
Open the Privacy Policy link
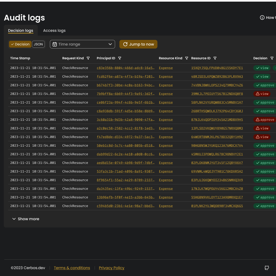(112, 268)
